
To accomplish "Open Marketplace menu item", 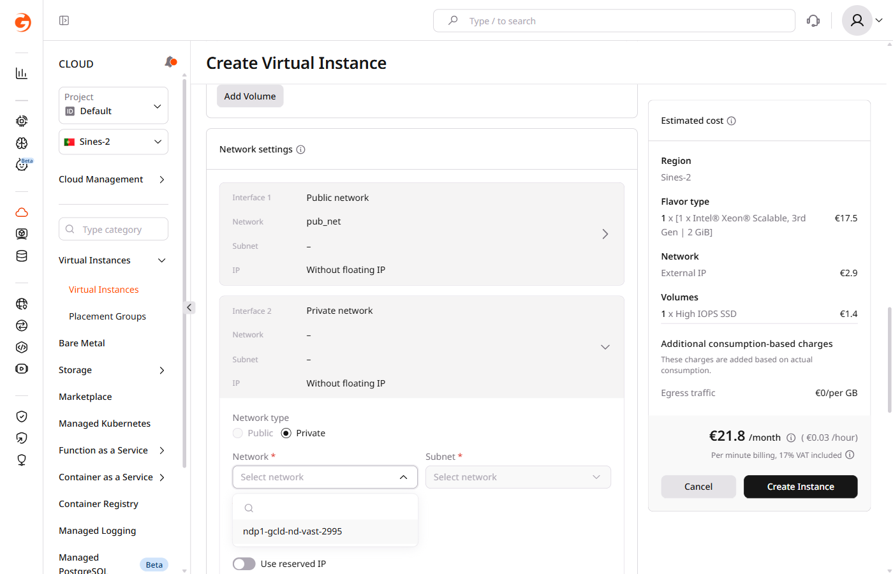I will (85, 397).
